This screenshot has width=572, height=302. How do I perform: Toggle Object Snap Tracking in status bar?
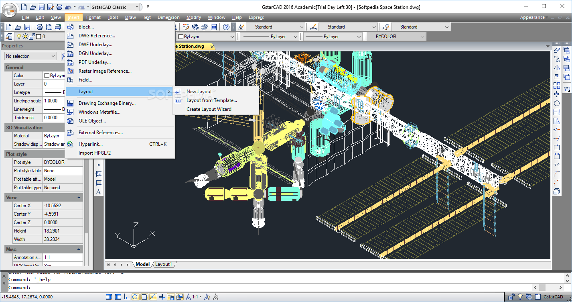pos(153,297)
